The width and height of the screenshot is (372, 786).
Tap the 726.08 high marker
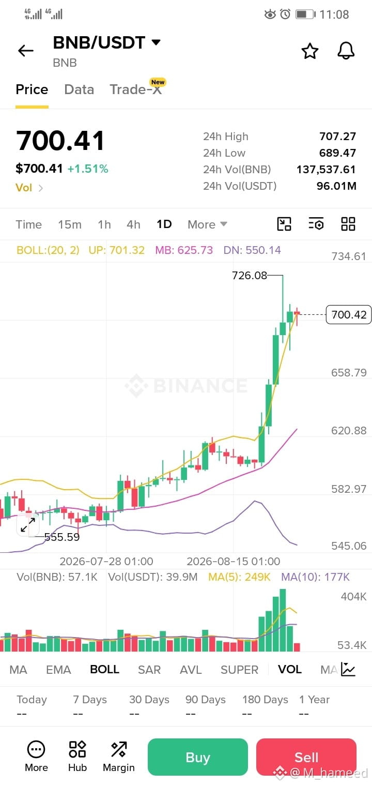point(250,276)
